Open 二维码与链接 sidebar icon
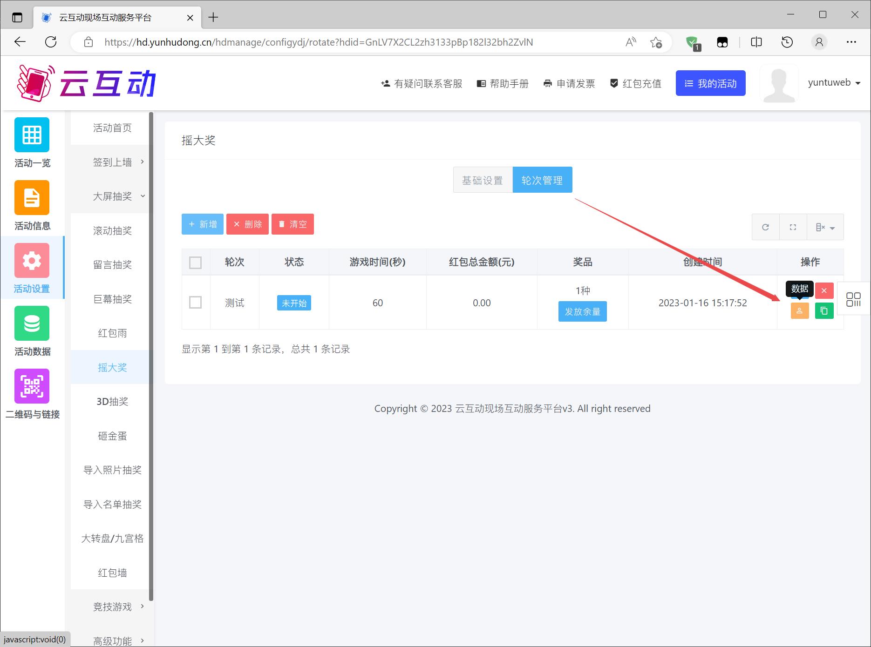The height and width of the screenshot is (647, 871). (32, 394)
